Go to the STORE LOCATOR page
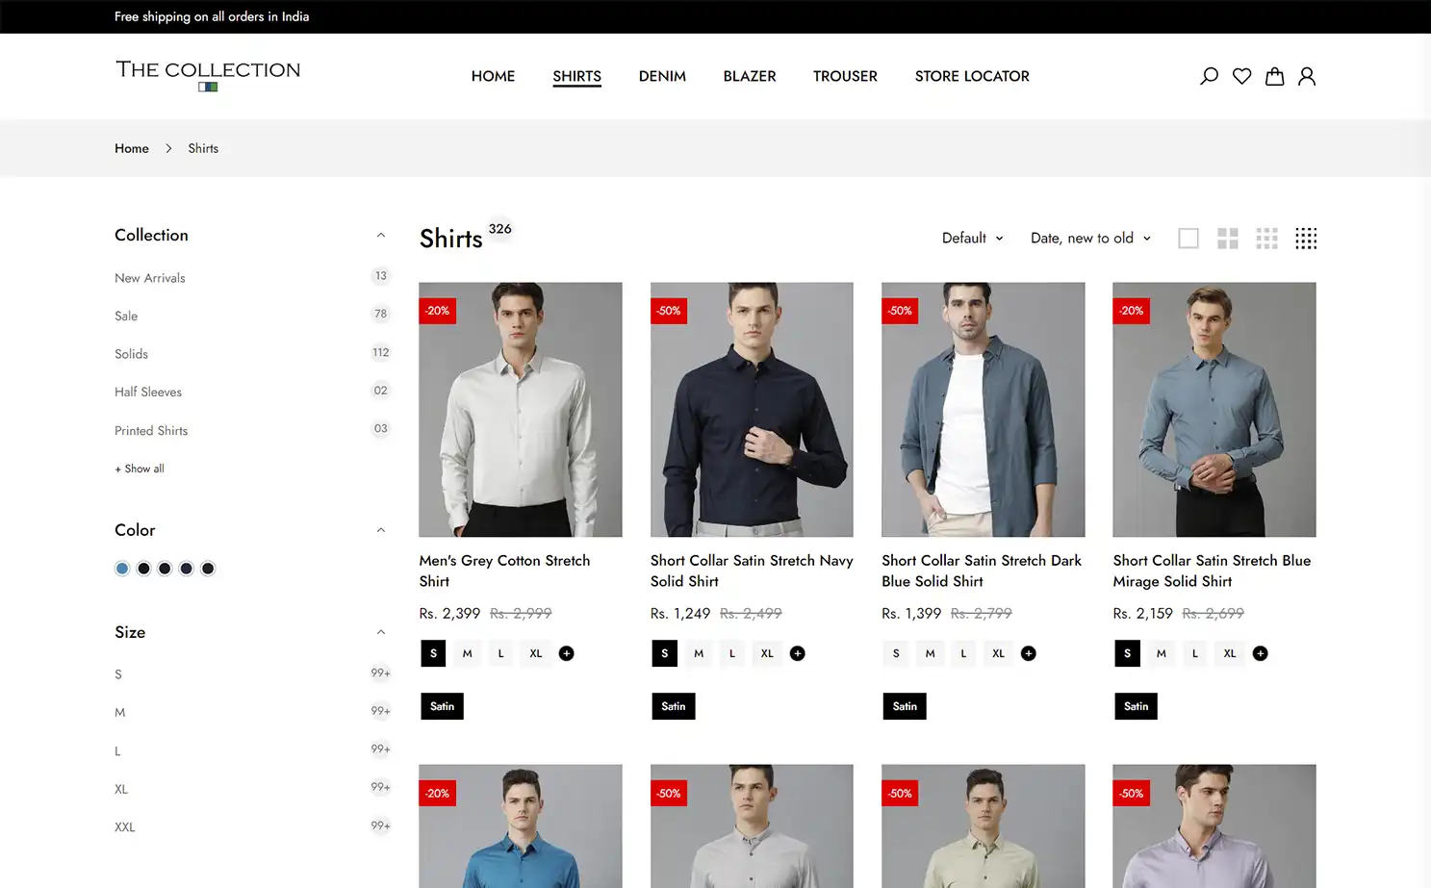Screen dimensions: 1431x888 [x=972, y=76]
